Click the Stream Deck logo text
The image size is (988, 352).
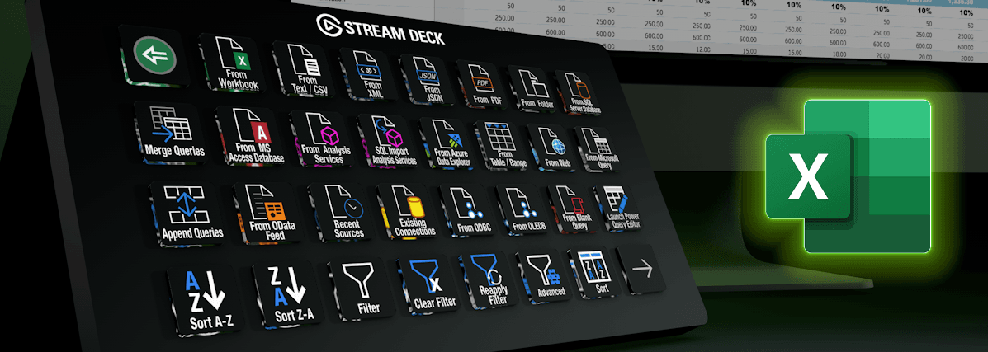click(x=380, y=30)
